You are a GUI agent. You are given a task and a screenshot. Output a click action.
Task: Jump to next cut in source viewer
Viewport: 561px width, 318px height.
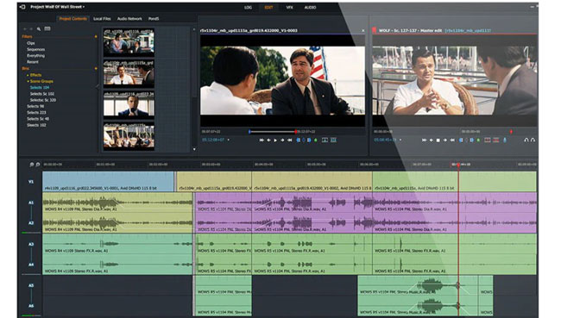(289, 140)
